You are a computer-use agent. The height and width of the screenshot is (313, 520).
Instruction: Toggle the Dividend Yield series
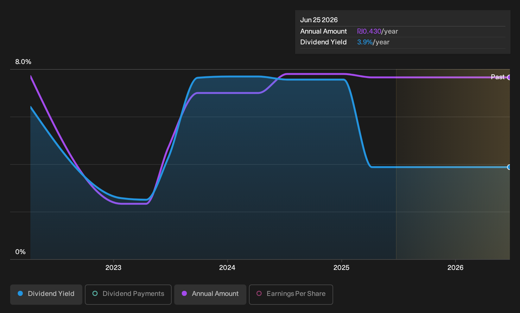pos(46,294)
